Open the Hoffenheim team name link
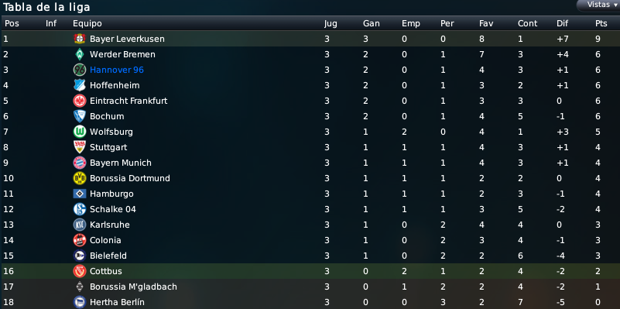Viewport: 620px width, 309px height. click(115, 85)
